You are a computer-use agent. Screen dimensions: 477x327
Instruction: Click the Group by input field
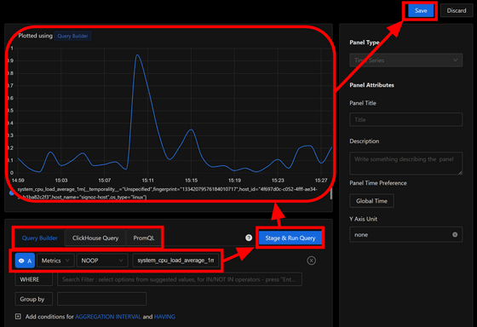point(101,299)
